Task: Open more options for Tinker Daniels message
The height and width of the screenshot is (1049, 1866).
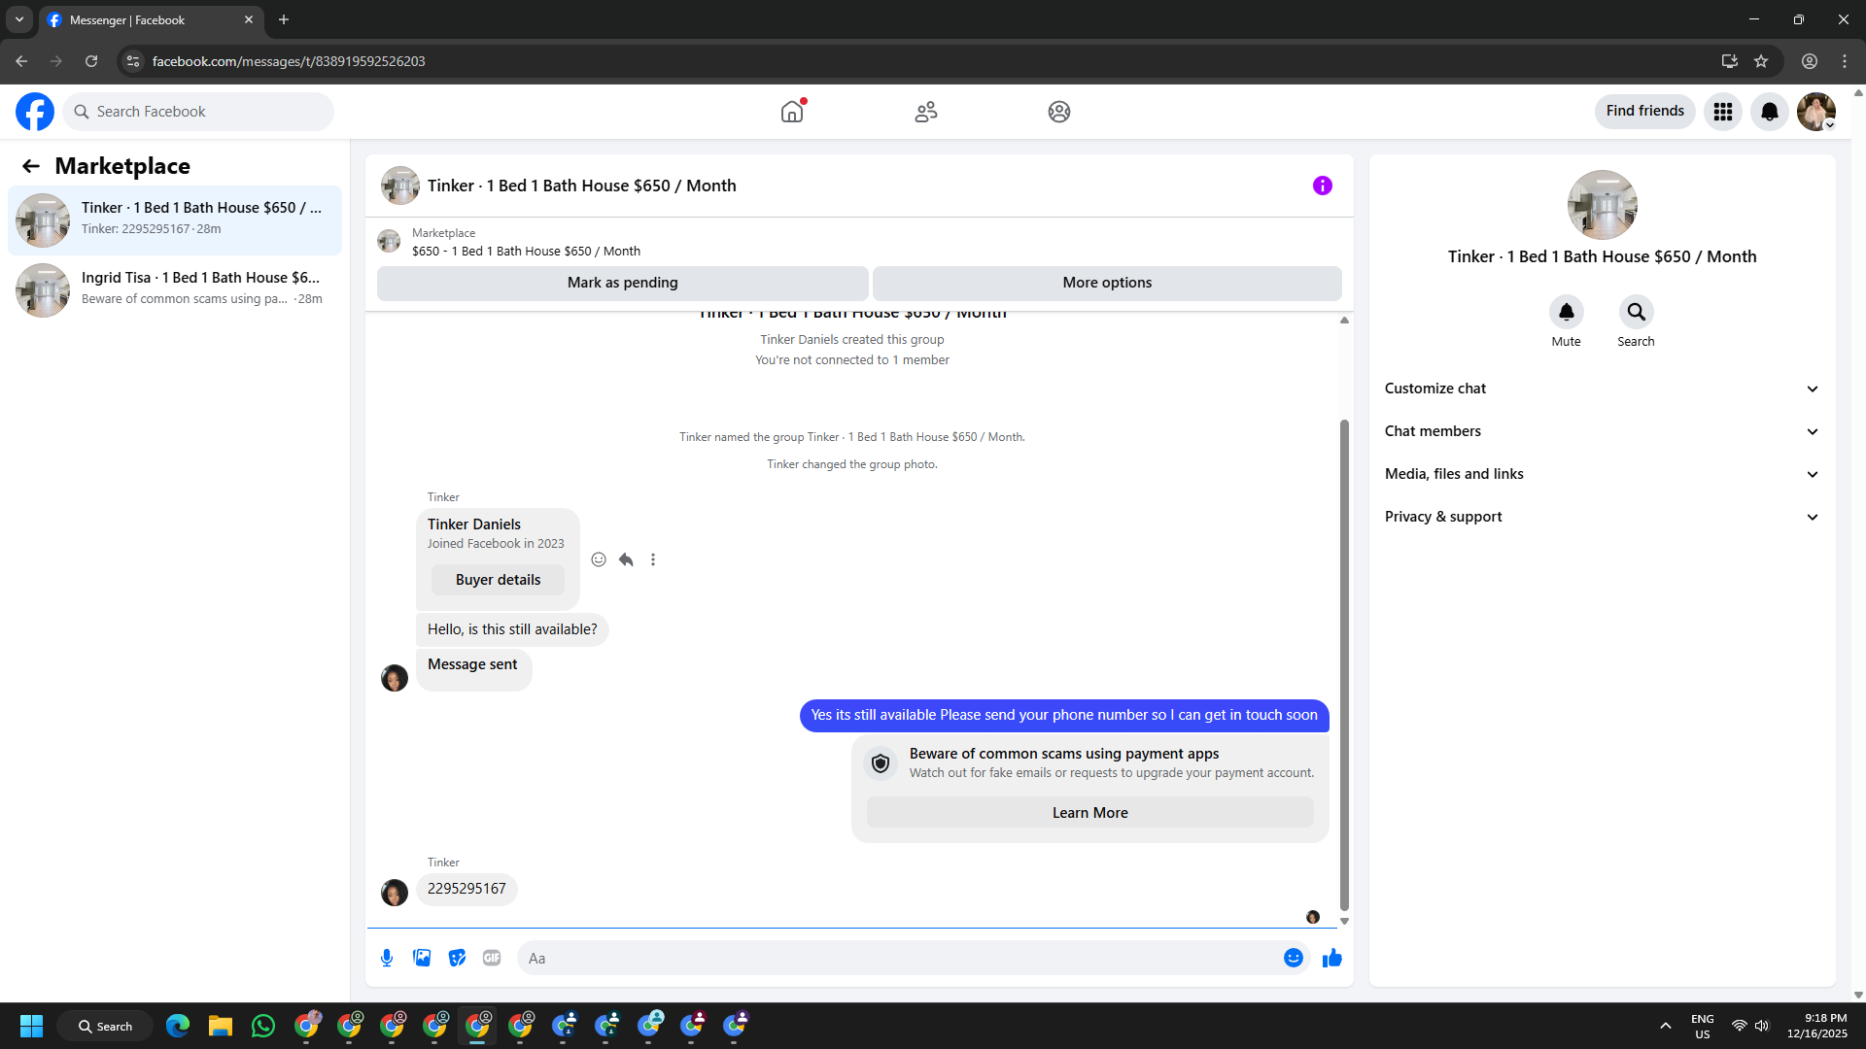Action: tap(653, 559)
